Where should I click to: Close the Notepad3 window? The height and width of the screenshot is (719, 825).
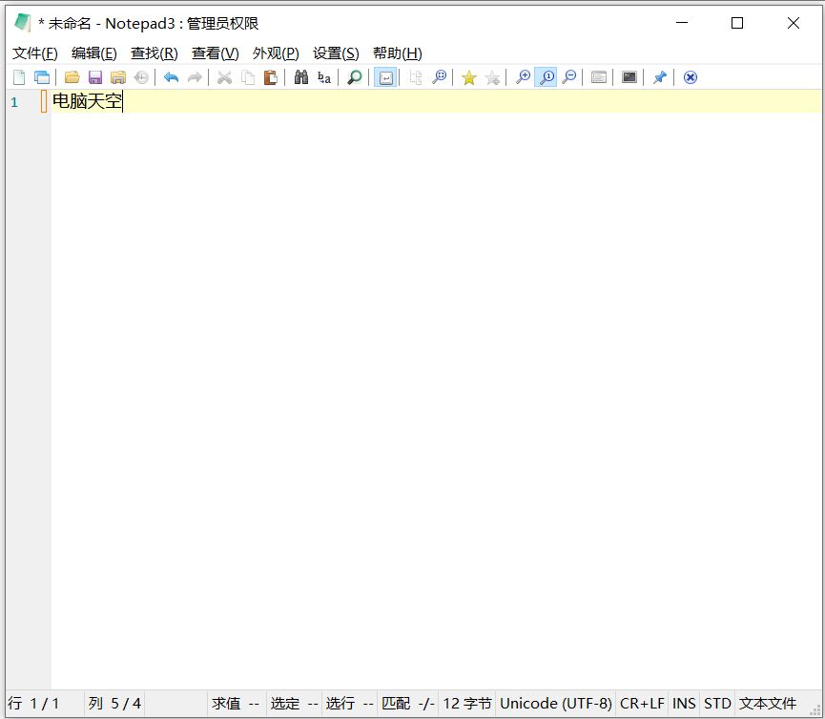793,23
